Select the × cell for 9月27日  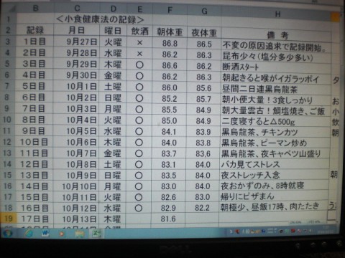pyautogui.click(x=139, y=43)
